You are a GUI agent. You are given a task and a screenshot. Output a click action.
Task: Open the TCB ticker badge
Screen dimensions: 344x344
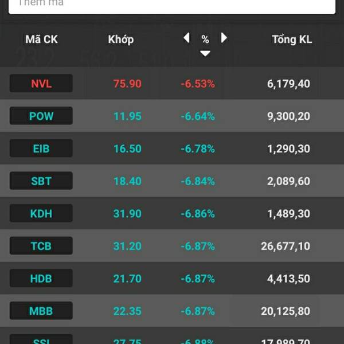tap(41, 246)
